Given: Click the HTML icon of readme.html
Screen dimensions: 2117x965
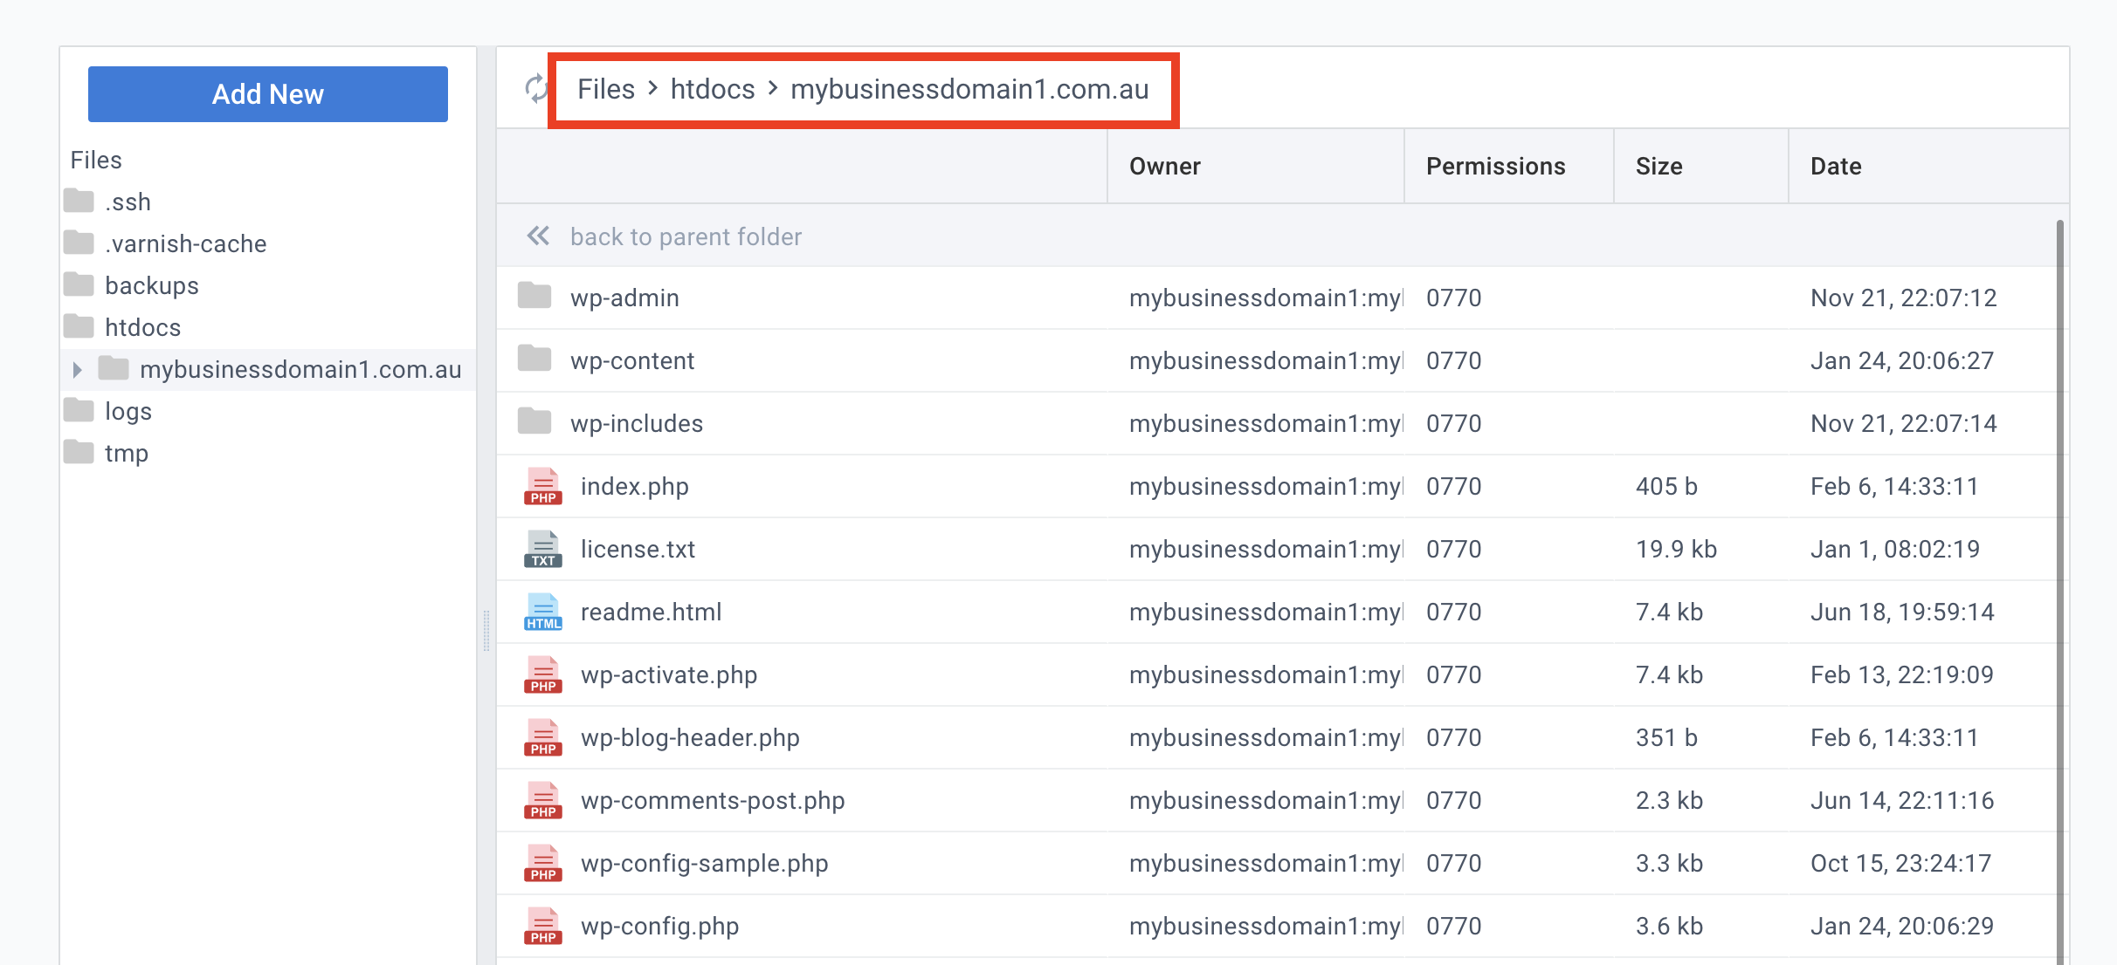Looking at the screenshot, I should coord(542,612).
